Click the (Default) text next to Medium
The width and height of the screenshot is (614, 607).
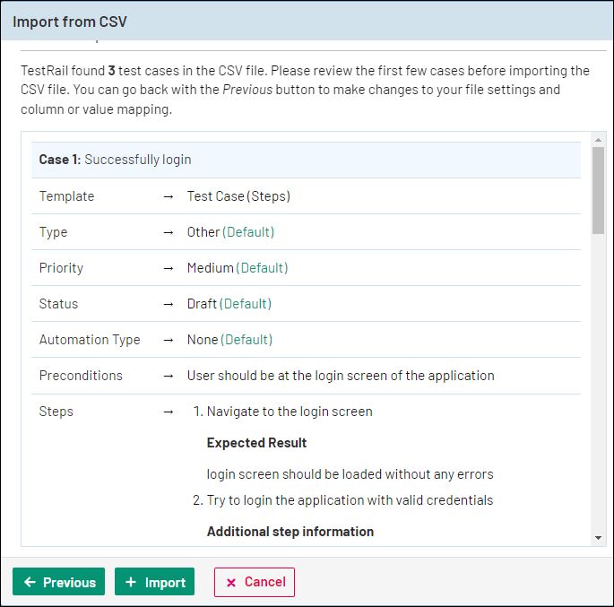[262, 268]
